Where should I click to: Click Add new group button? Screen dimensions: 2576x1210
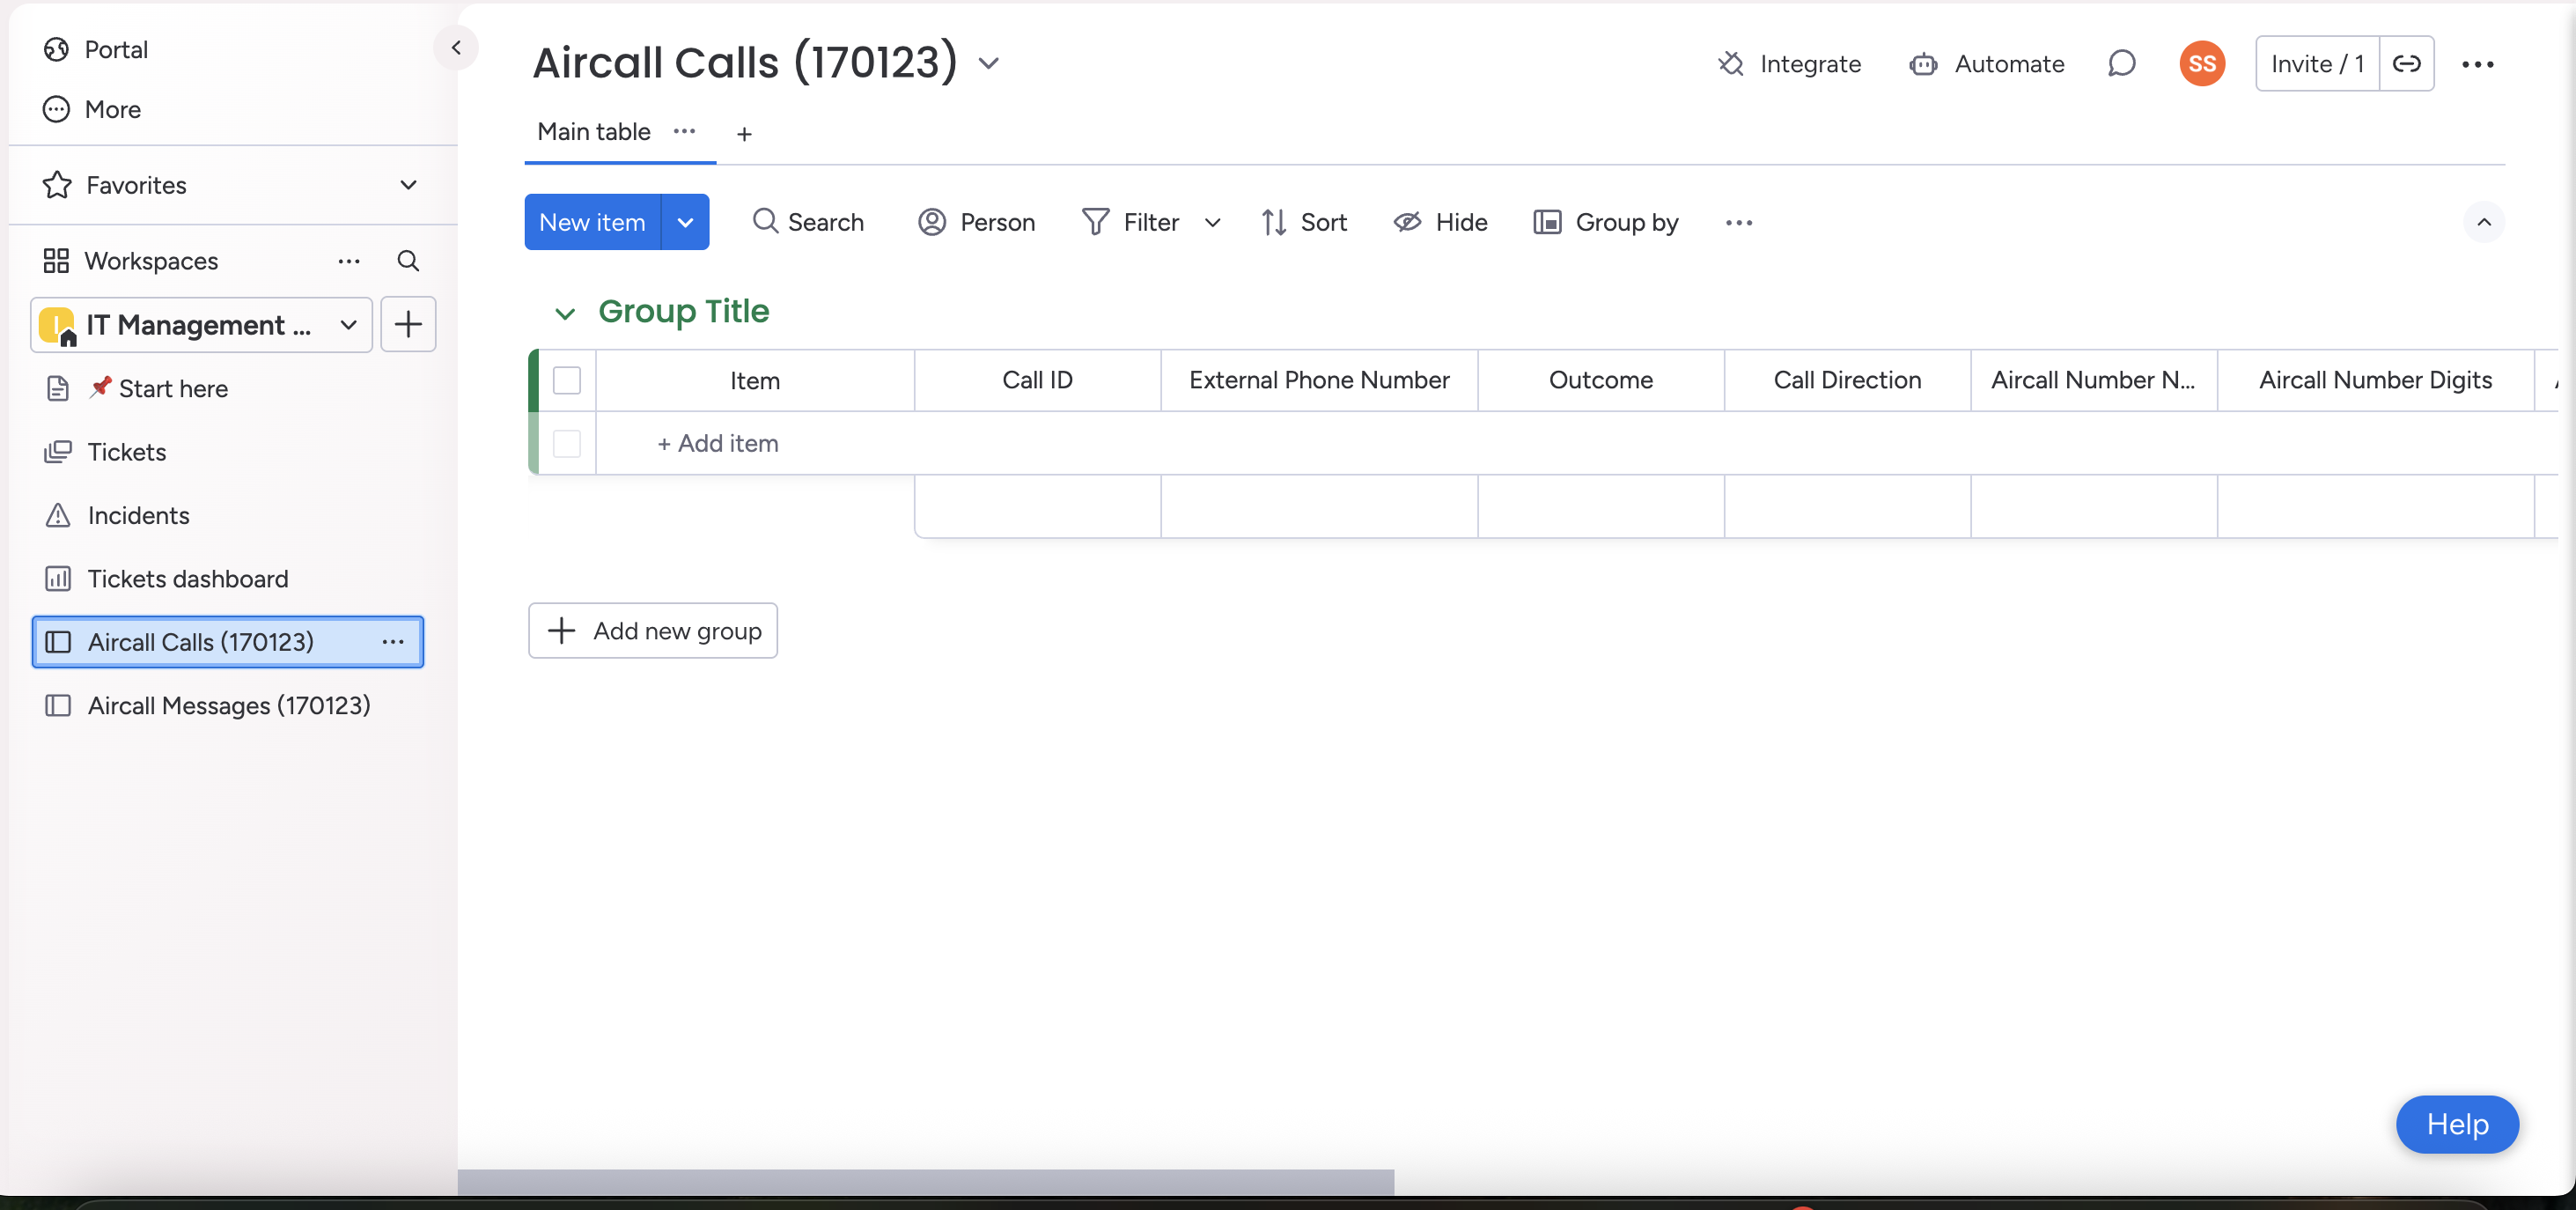click(653, 631)
